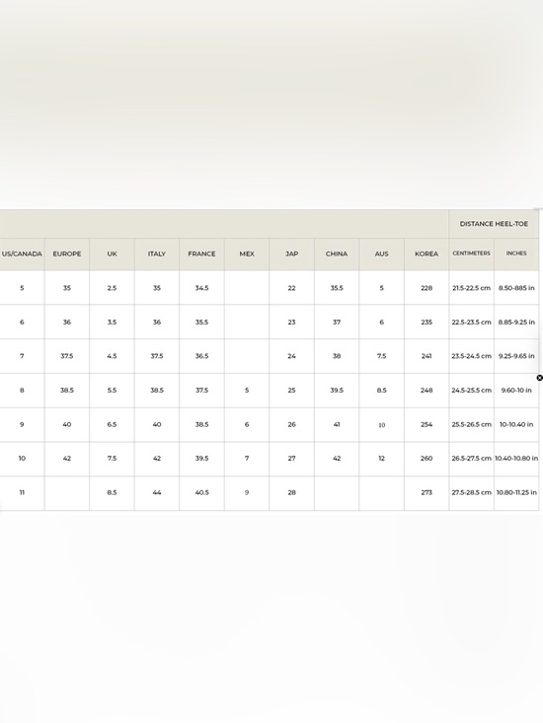Select Japan size 22 cell

[x=291, y=288]
